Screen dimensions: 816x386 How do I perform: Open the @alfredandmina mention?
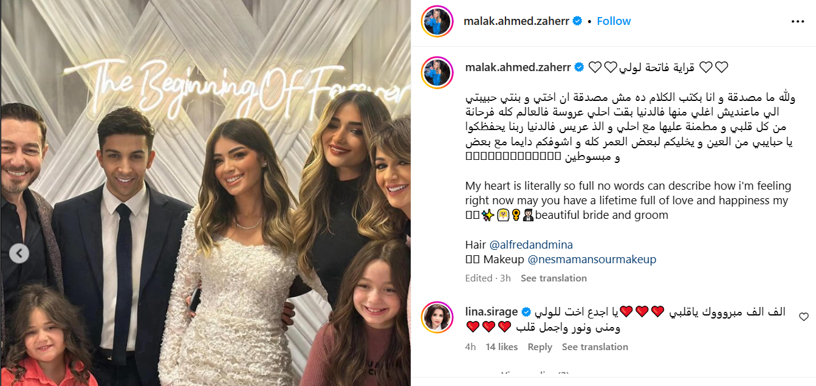pyautogui.click(x=531, y=244)
